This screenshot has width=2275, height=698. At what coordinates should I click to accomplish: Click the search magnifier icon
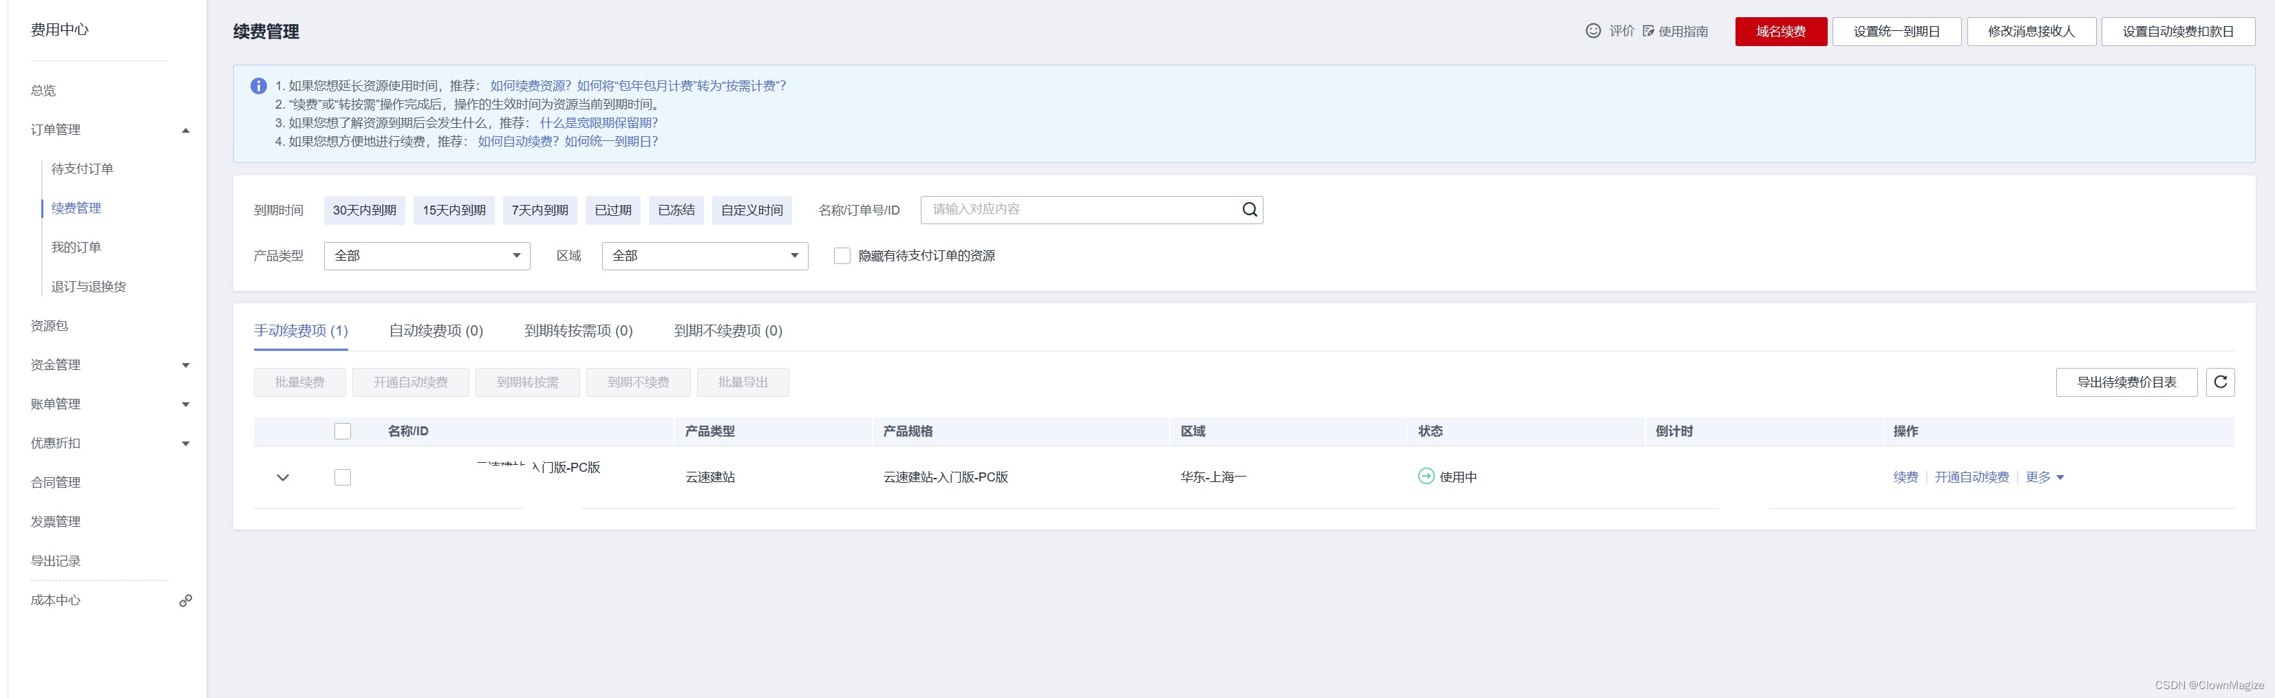coord(1250,209)
